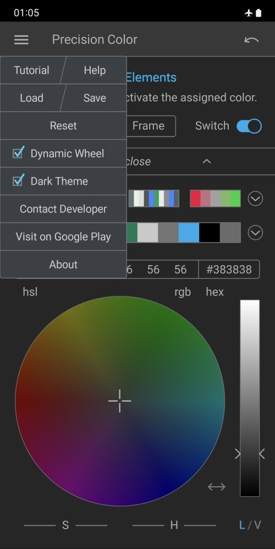Click the hex value field #383838

[229, 269]
